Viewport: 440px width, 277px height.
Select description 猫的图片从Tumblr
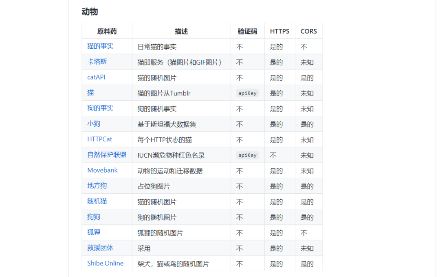coord(164,93)
